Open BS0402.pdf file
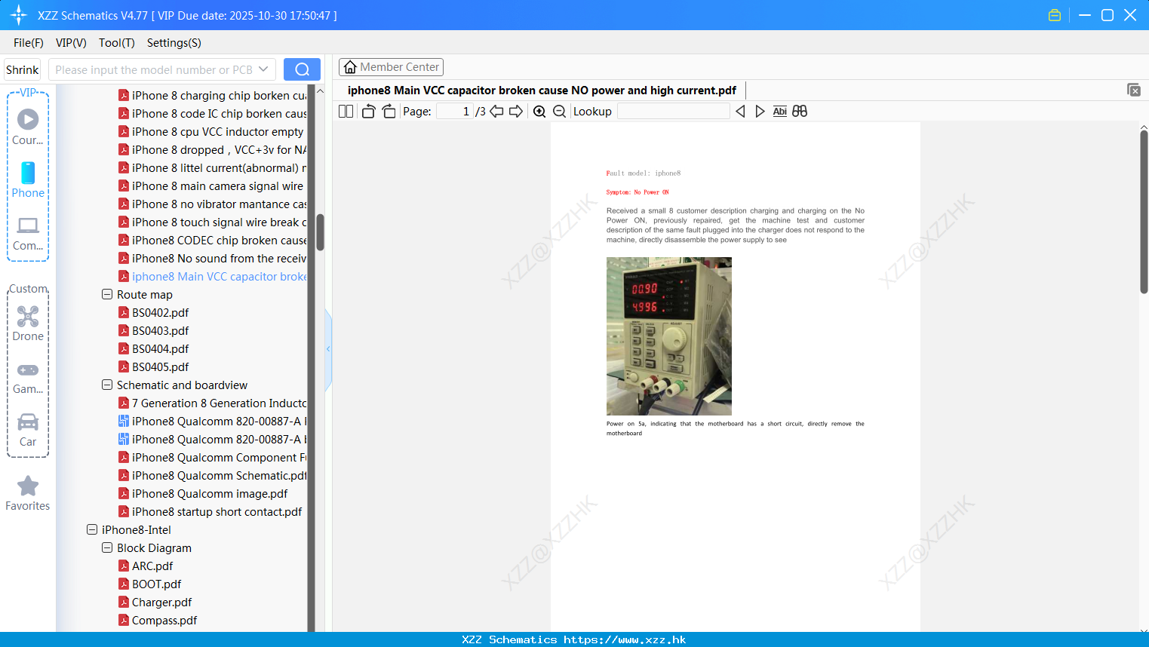The image size is (1149, 647). (154, 312)
